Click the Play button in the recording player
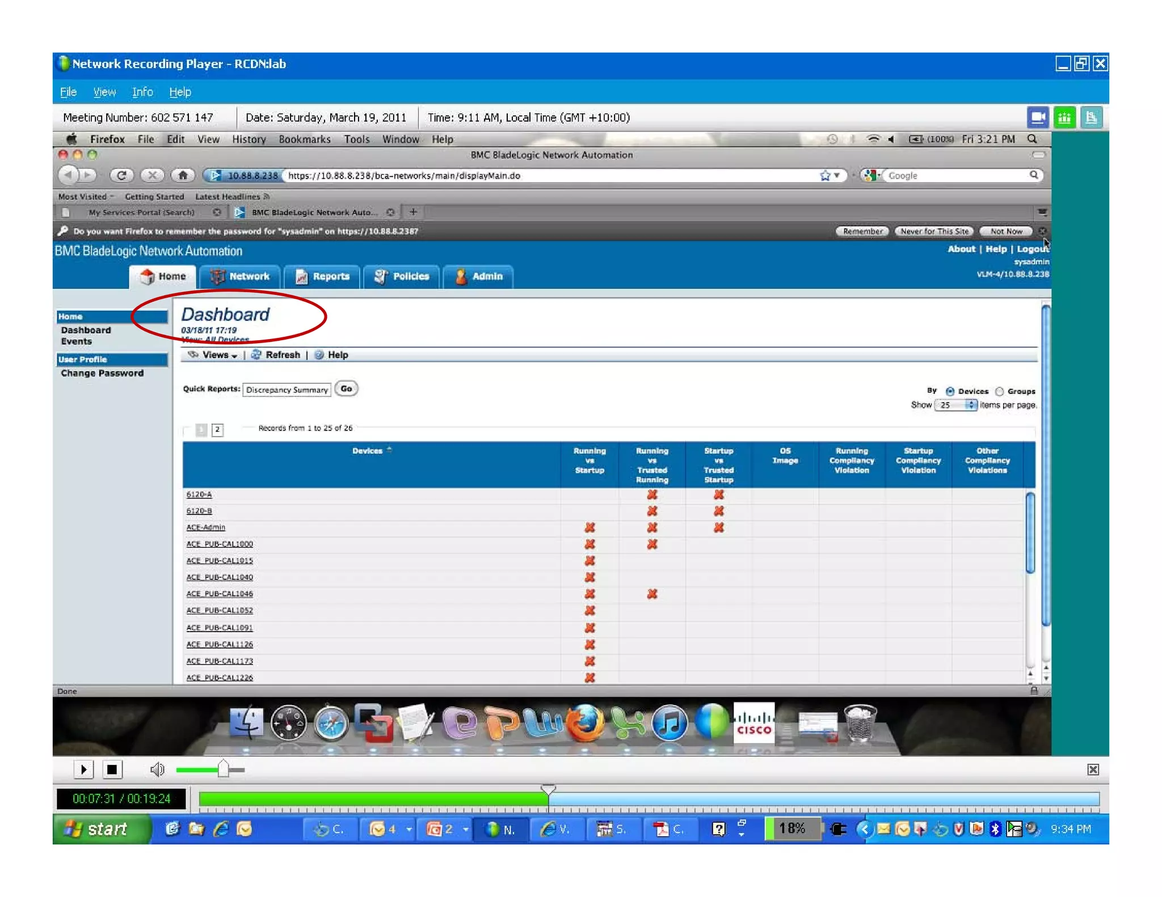 coord(83,769)
